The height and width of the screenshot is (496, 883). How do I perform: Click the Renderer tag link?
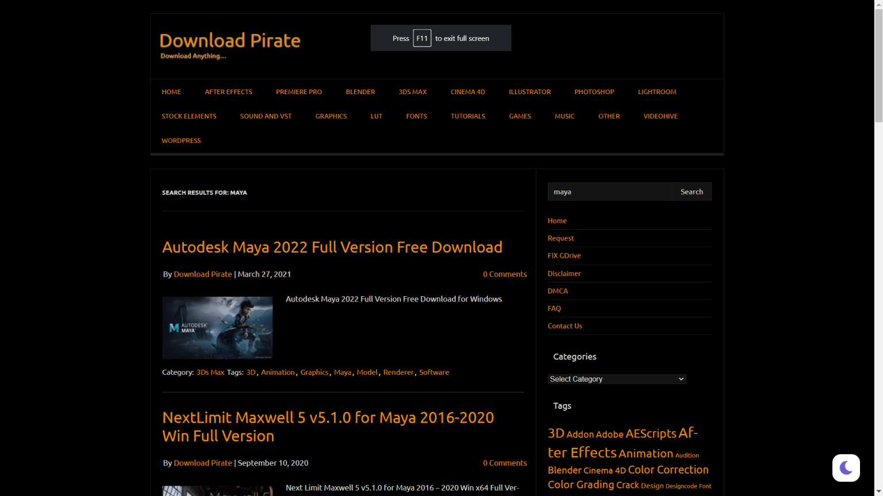pyautogui.click(x=398, y=373)
